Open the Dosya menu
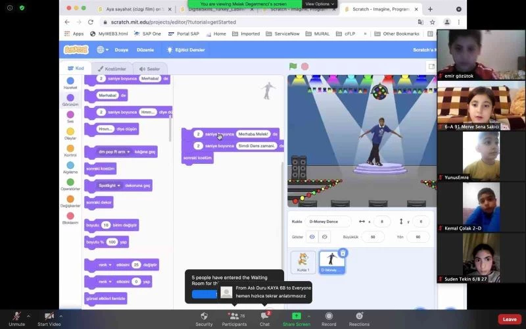The height and width of the screenshot is (329, 526). pos(122,49)
